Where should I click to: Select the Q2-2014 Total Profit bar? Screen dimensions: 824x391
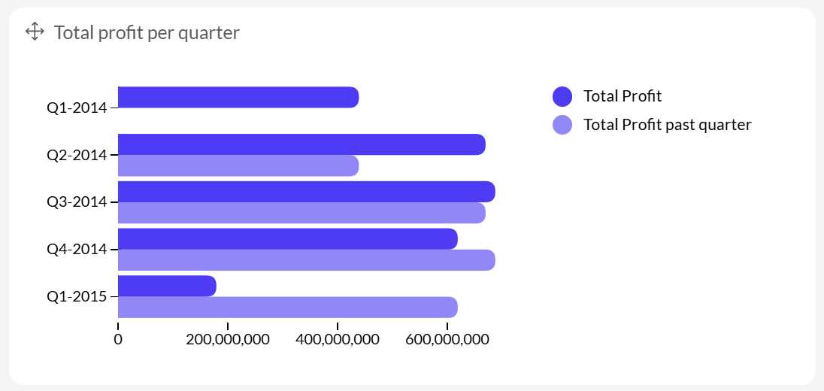click(301, 144)
